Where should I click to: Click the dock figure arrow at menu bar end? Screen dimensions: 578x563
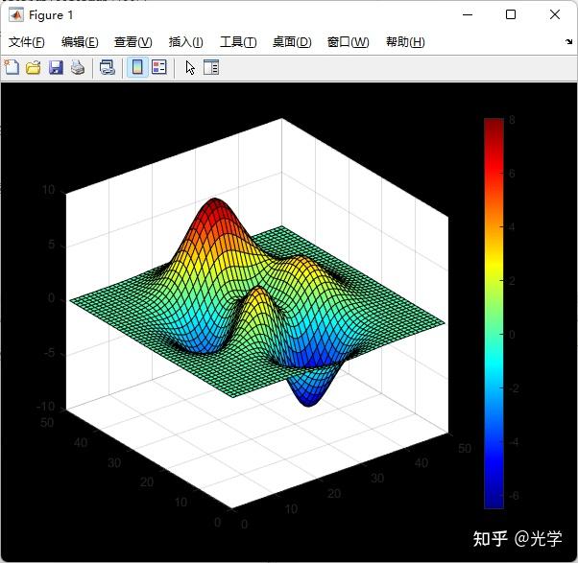coord(569,41)
